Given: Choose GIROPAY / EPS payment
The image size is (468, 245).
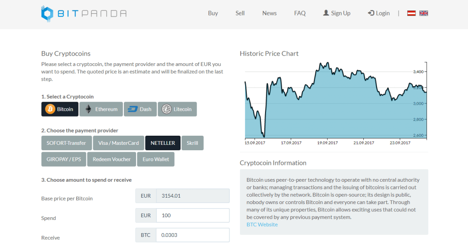Looking at the screenshot, I should 64,159.
